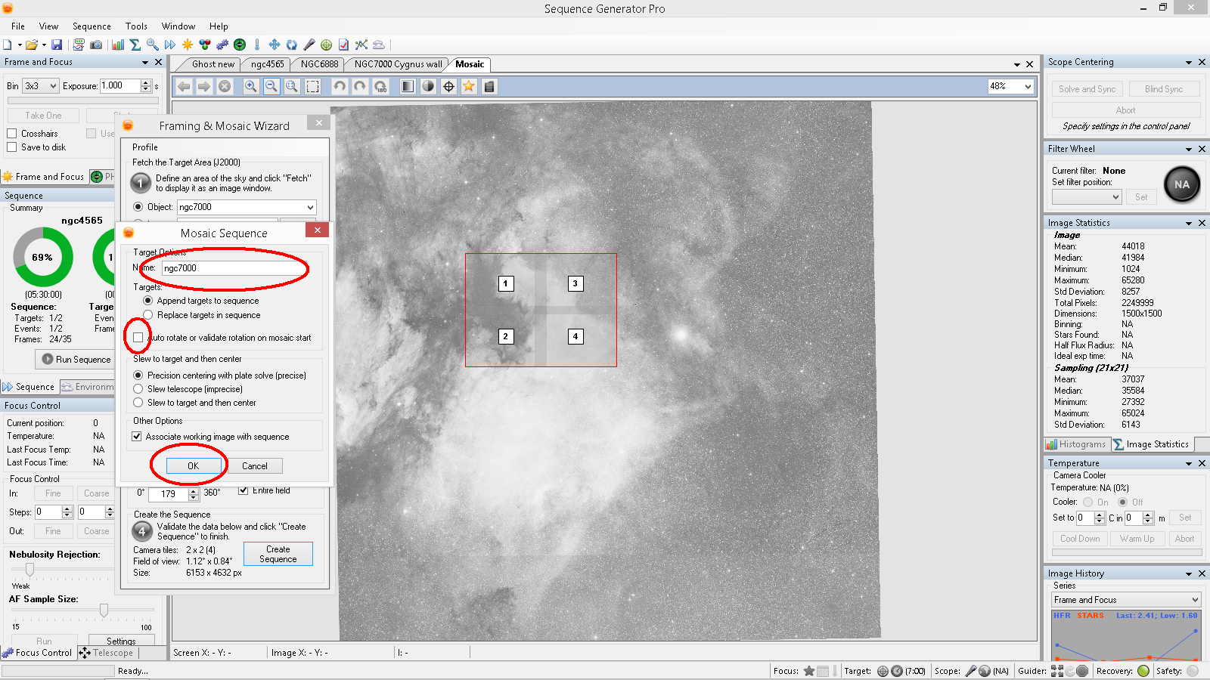Viewport: 1210px width, 680px height.
Task: Click the RGB filter wheel toolbar icon
Action: (205, 45)
